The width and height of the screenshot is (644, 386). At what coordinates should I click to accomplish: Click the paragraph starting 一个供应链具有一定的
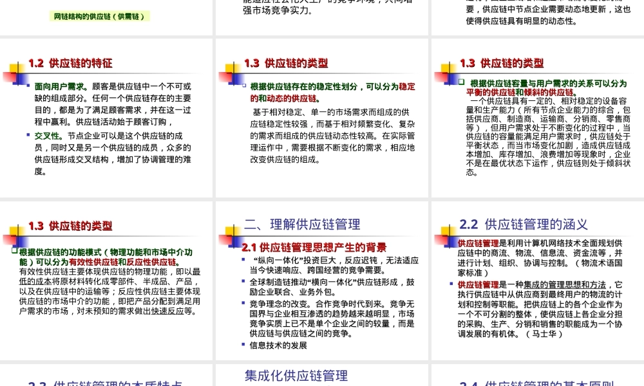pyautogui.click(x=548, y=136)
